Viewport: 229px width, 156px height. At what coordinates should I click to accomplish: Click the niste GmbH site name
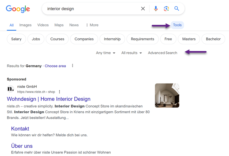click(x=27, y=86)
